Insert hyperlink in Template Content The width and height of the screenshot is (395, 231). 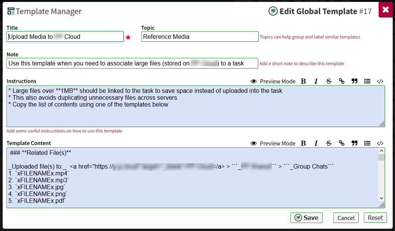coord(342,143)
